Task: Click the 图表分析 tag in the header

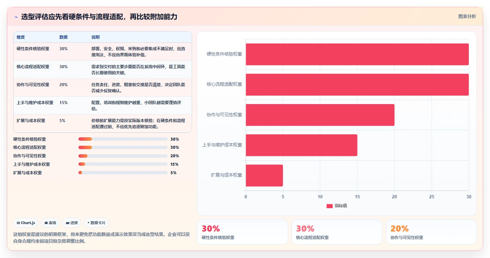Action: 467,16
